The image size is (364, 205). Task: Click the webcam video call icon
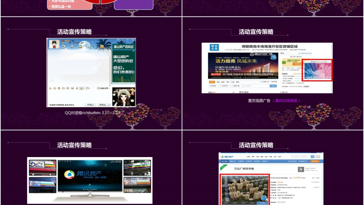click(63, 46)
